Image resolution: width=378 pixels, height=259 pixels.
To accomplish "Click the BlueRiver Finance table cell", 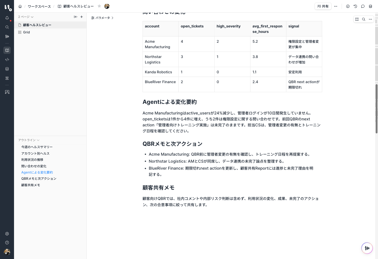I will pyautogui.click(x=160, y=84).
